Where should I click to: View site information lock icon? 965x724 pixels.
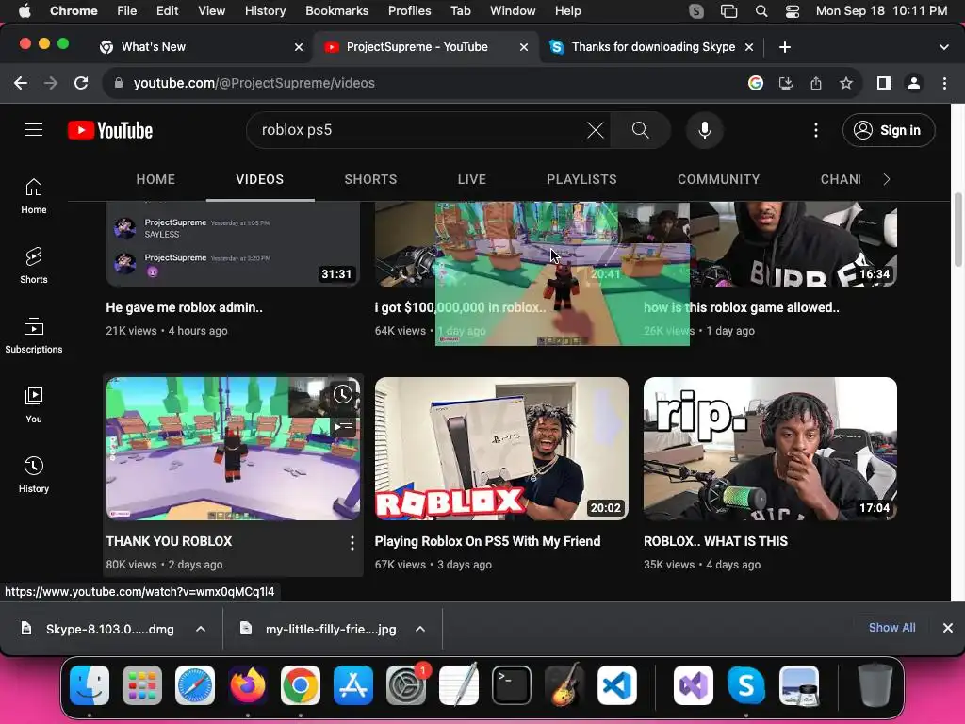(119, 83)
